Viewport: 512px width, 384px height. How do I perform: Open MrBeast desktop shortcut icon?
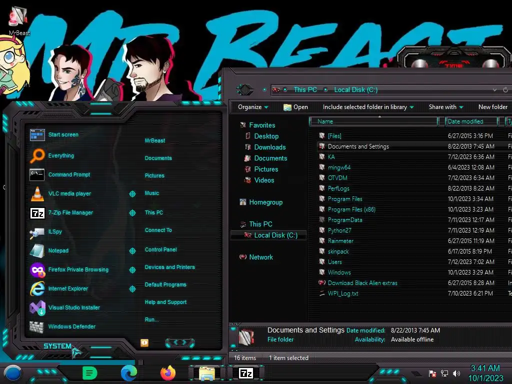coord(18,20)
